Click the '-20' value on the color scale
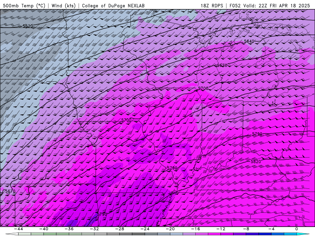Image resolution: width=315 pixels, height=236 pixels. coord(170,229)
